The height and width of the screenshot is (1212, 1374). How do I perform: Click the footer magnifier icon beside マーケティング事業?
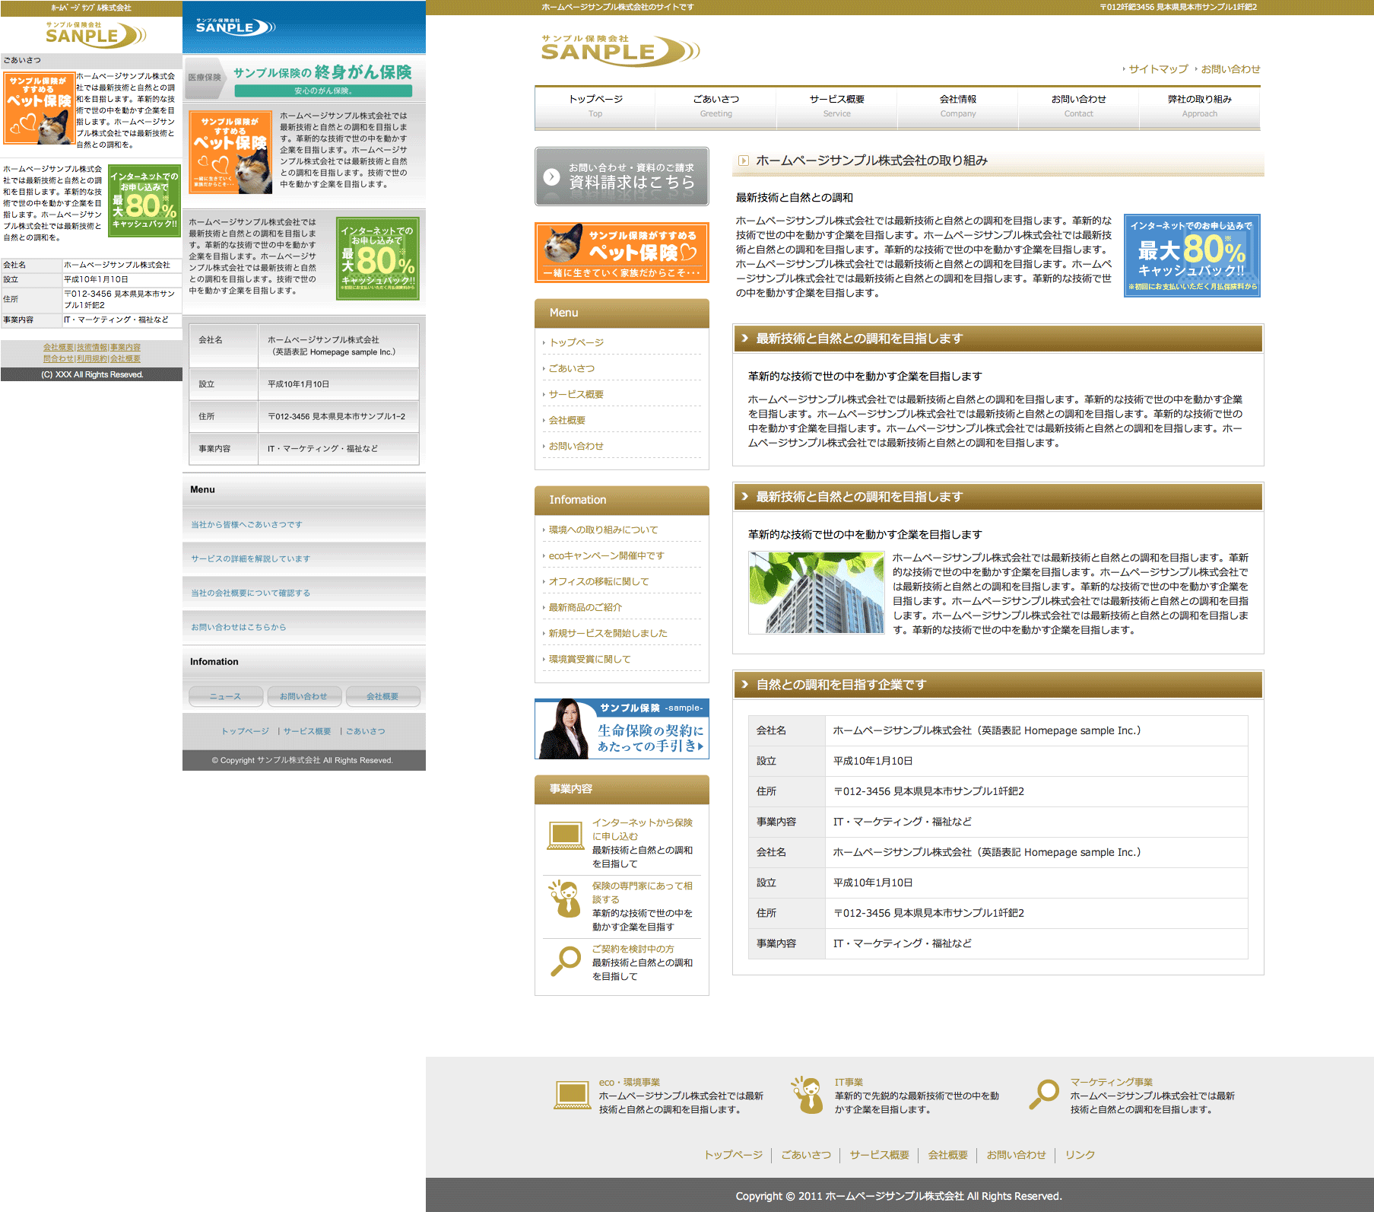click(x=1044, y=1096)
